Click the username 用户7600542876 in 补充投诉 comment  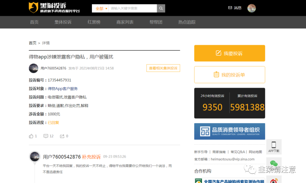[62, 157]
